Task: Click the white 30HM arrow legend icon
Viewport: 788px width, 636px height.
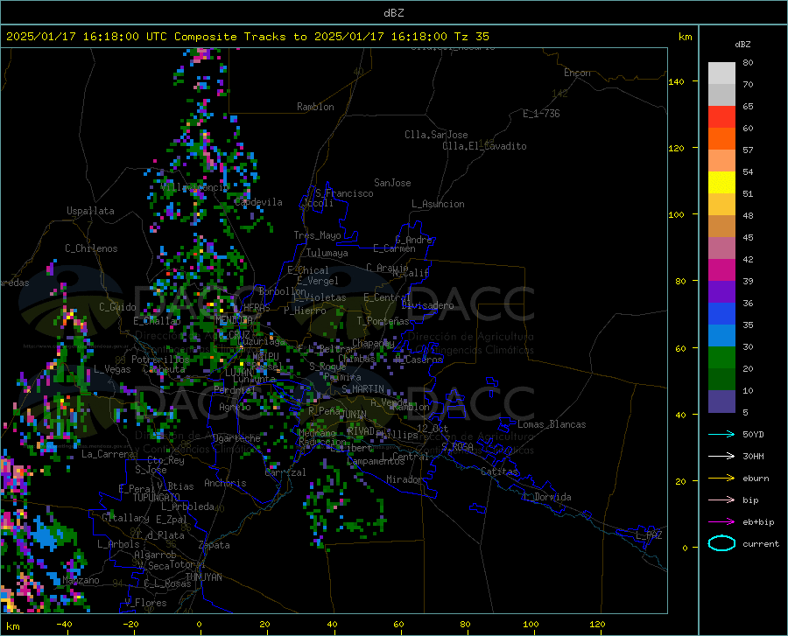Action: point(721,456)
